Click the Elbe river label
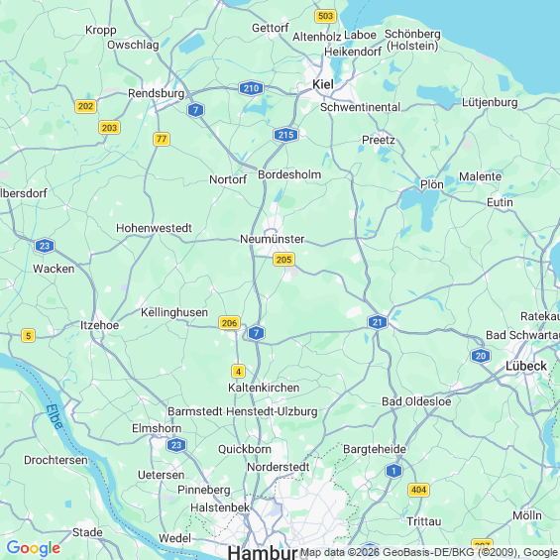The width and height of the screenshot is (560, 560). coord(55,416)
